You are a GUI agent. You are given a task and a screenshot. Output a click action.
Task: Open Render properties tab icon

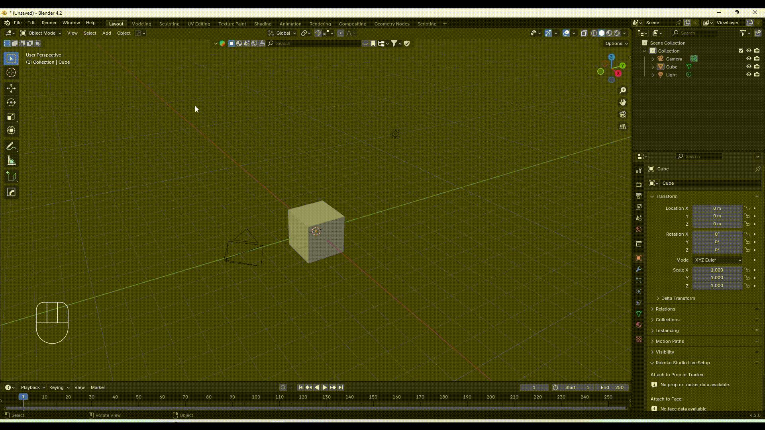639,184
